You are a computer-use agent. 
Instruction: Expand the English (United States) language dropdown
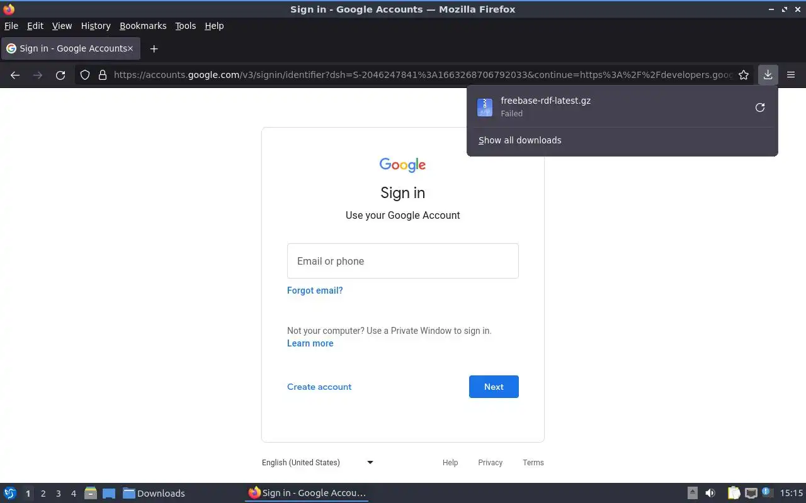pos(317,462)
